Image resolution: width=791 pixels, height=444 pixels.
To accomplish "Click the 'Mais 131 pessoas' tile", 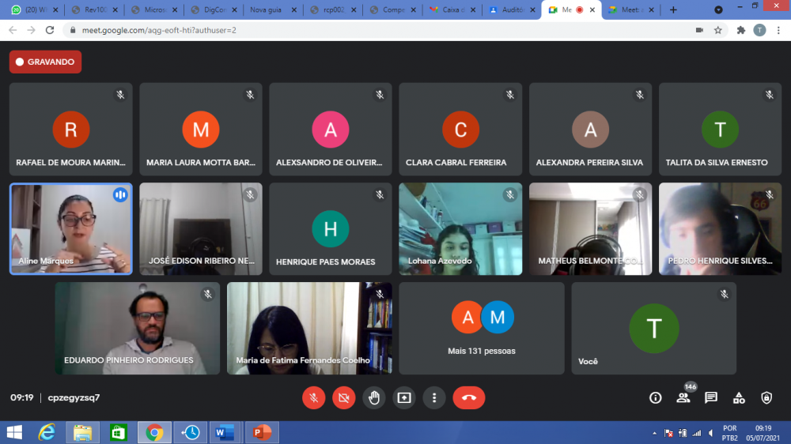I will tap(481, 328).
